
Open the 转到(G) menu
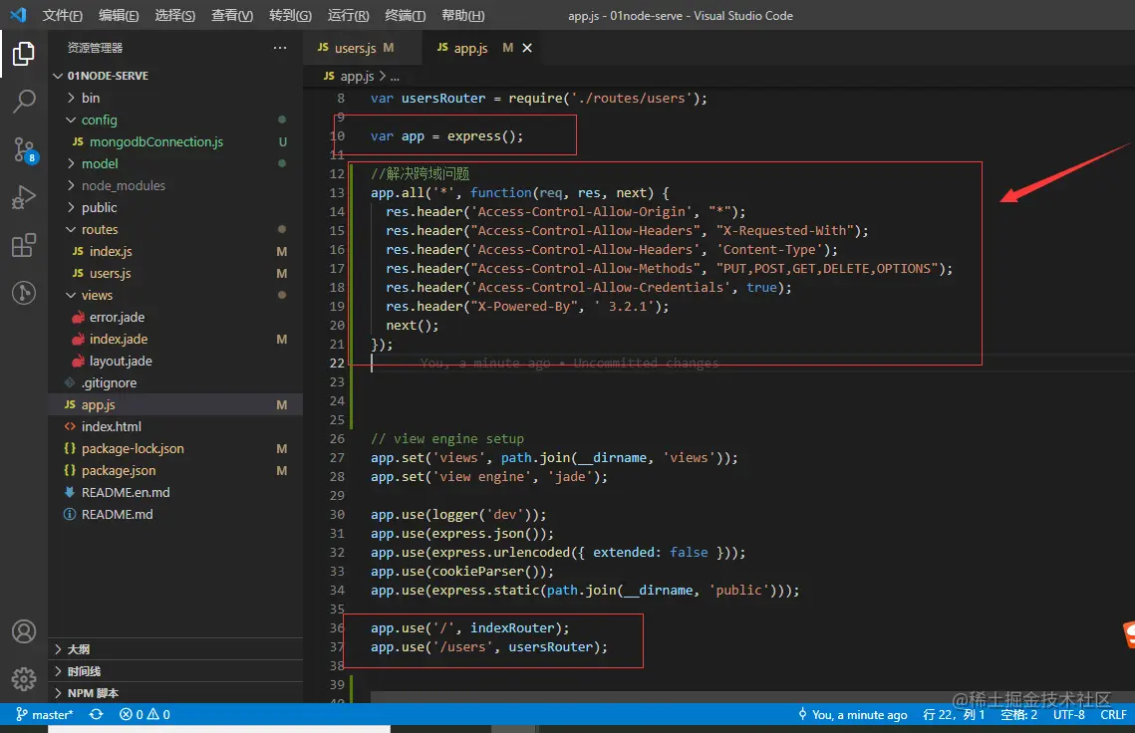click(290, 15)
